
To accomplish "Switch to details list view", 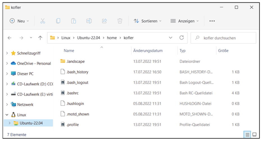I will (x=247, y=135).
